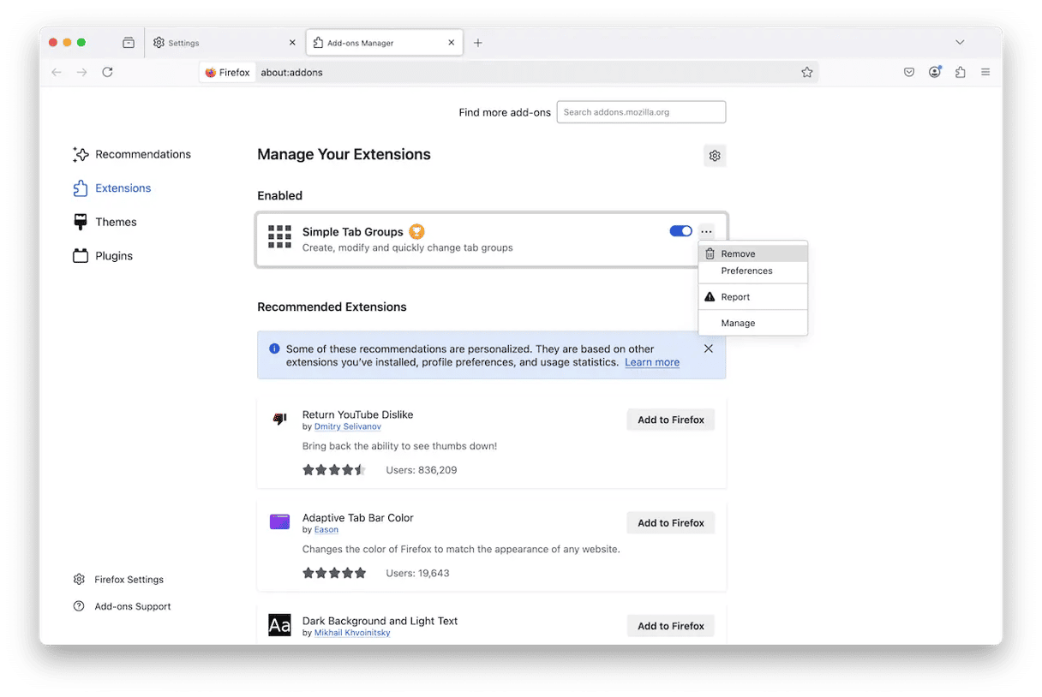Add Return YouTube Dislike to Firefox

pos(671,420)
